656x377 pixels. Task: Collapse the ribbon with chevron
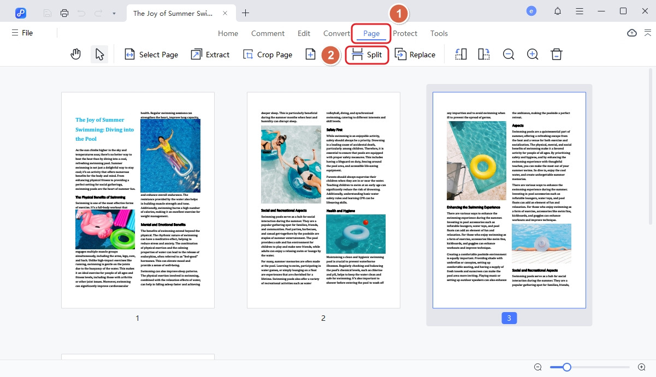pos(648,33)
